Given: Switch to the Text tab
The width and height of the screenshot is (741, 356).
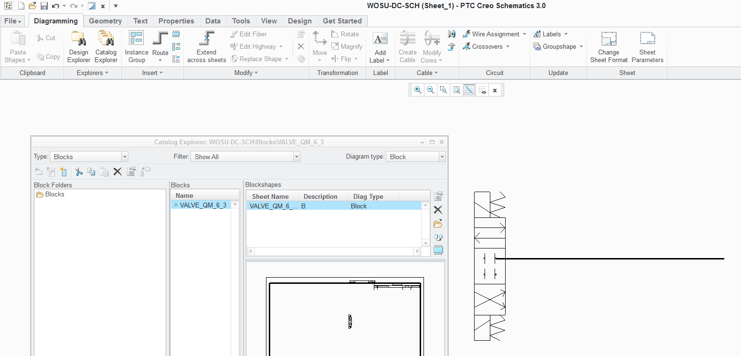Looking at the screenshot, I should pyautogui.click(x=140, y=21).
